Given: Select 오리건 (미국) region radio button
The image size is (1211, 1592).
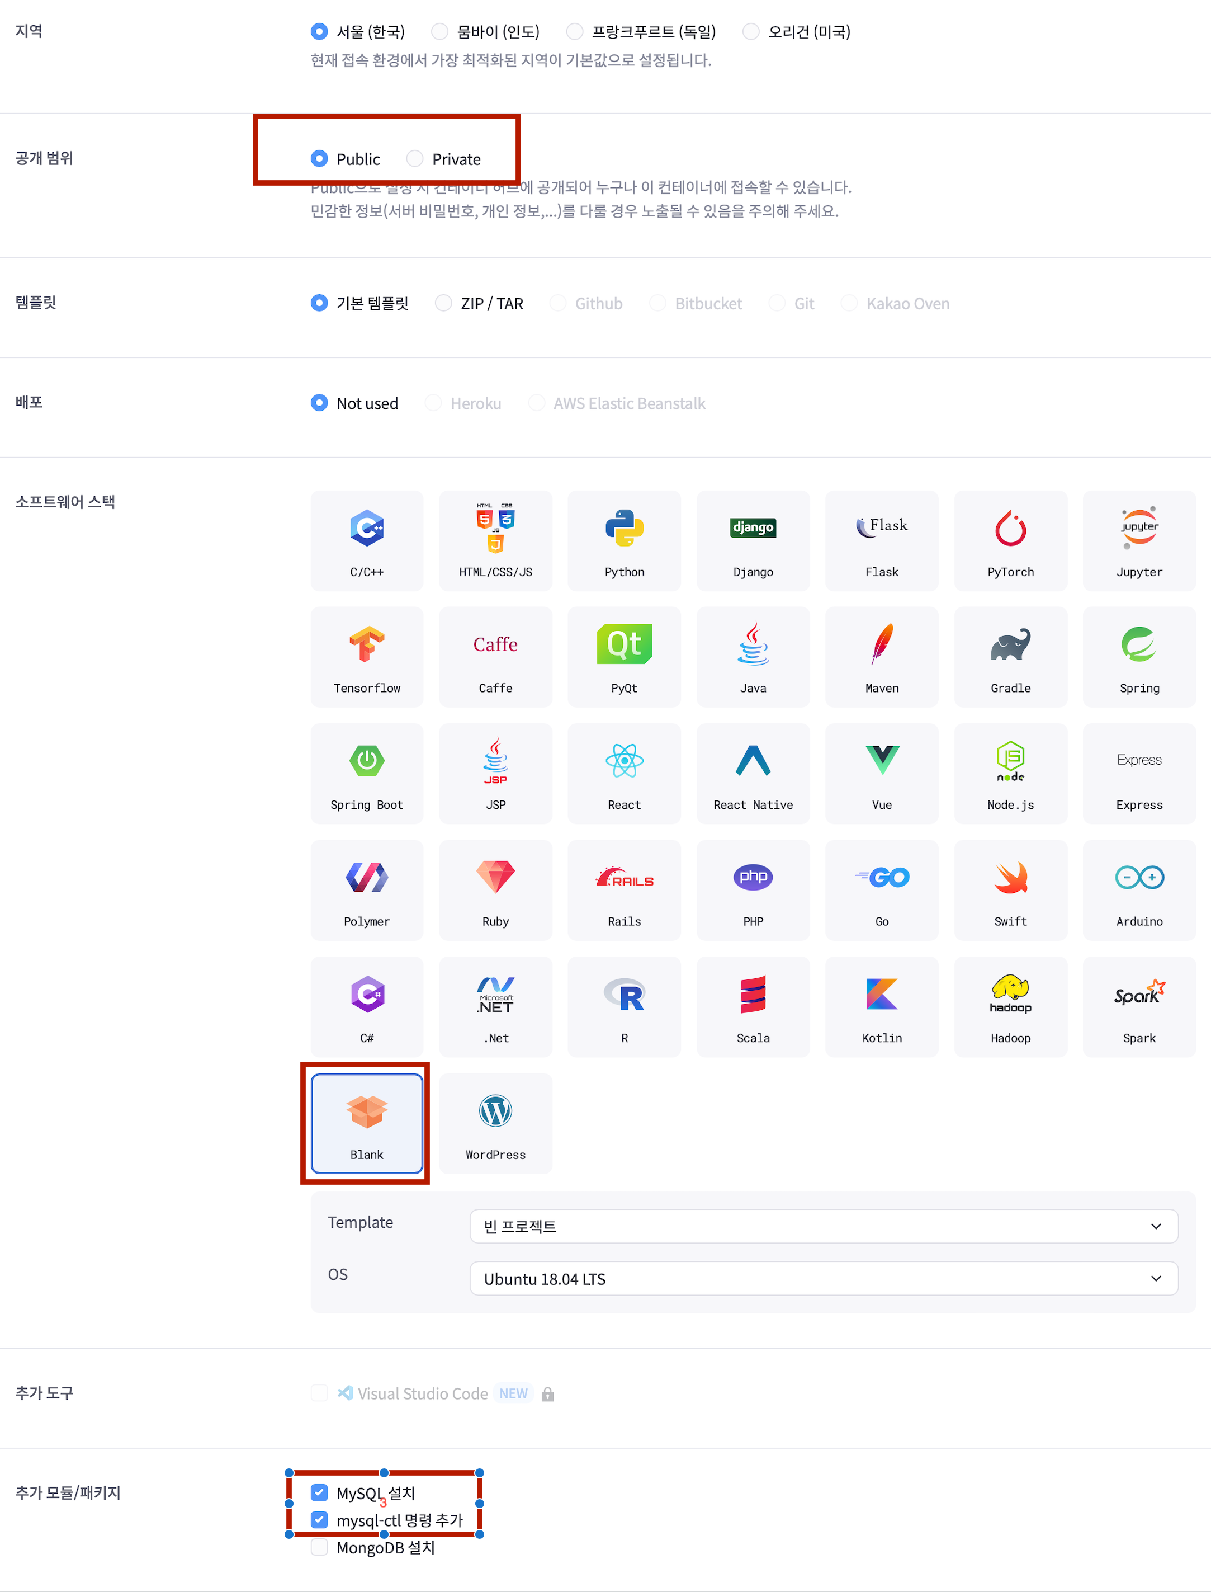Looking at the screenshot, I should 751,32.
